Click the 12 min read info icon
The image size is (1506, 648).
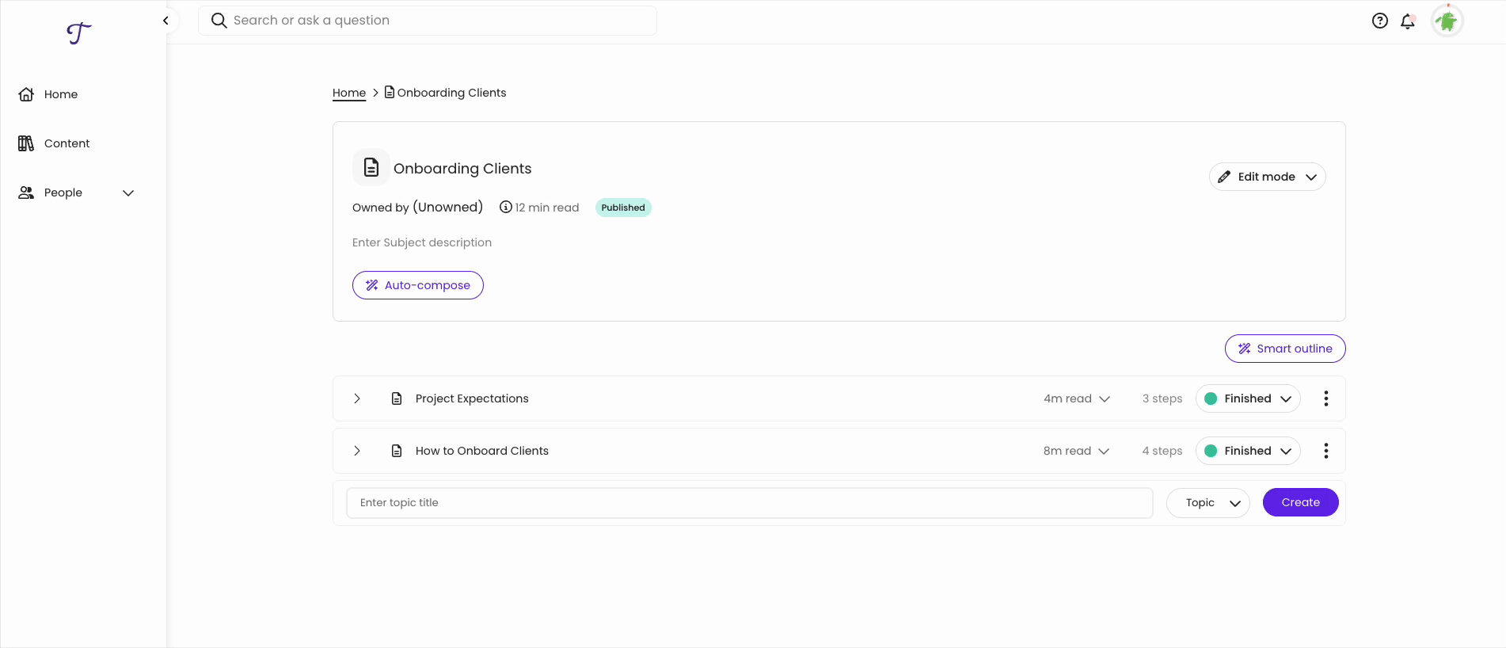click(x=505, y=208)
